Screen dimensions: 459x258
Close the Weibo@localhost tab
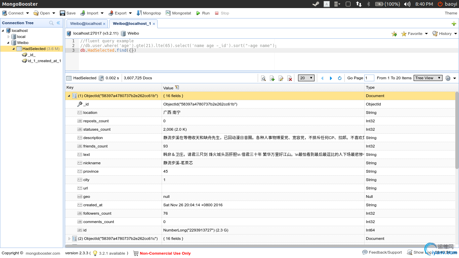pos(104,24)
